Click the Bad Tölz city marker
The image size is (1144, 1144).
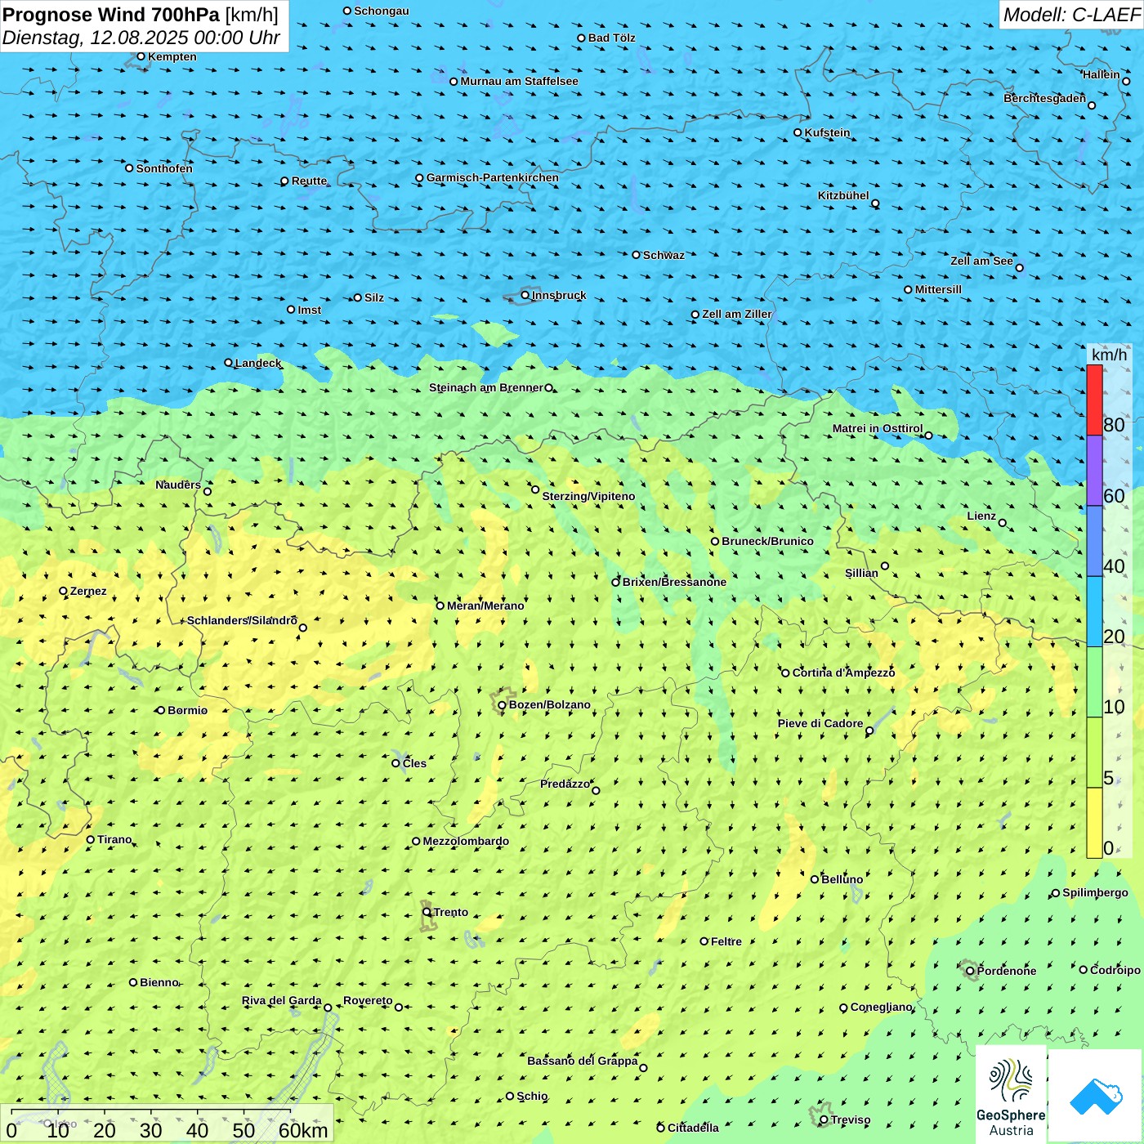pyautogui.click(x=582, y=38)
